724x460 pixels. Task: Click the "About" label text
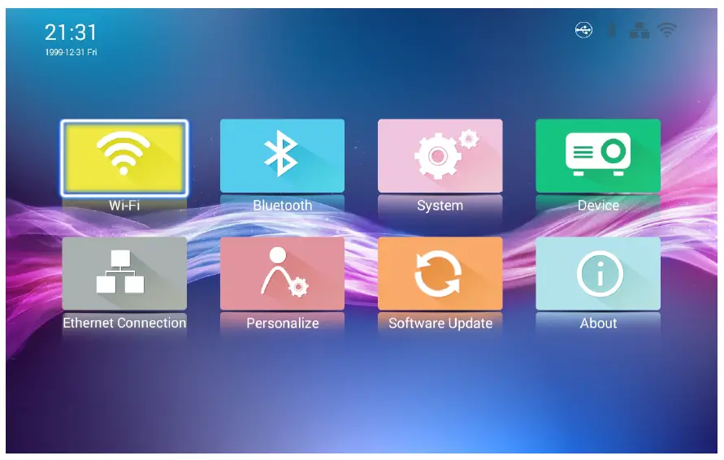point(598,323)
